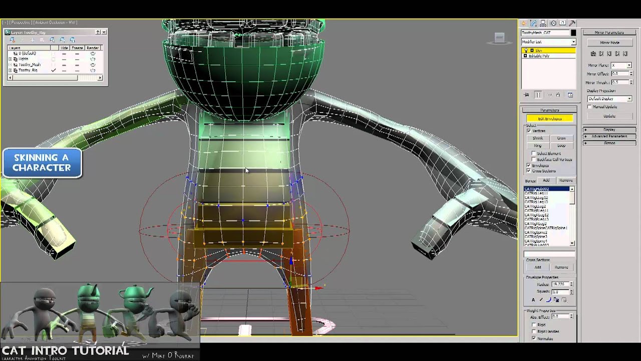This screenshot has height=361, width=641.
Task: Click the A absolute envelope icon
Action: tap(533, 300)
